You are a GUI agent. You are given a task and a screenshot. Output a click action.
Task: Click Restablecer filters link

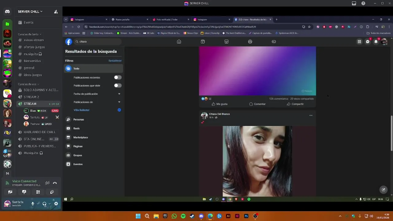[115, 61]
